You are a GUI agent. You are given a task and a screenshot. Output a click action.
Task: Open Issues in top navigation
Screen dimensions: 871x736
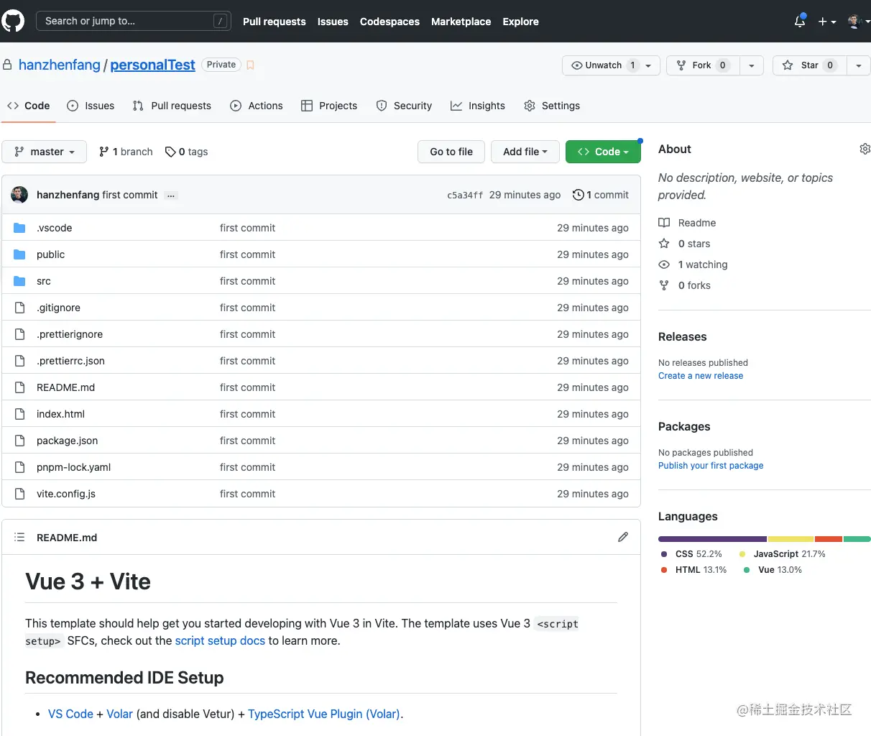pos(333,22)
